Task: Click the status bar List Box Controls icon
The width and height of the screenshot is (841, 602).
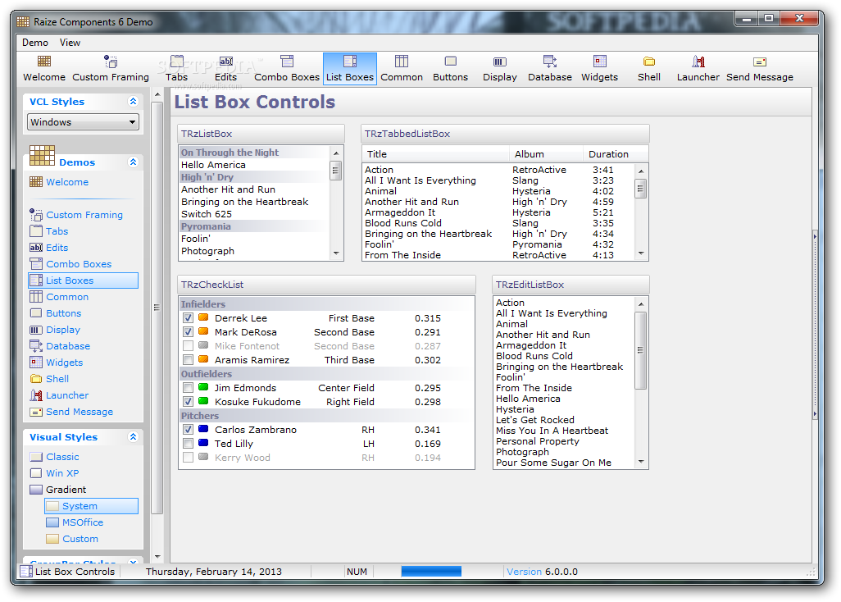Action: (26, 572)
